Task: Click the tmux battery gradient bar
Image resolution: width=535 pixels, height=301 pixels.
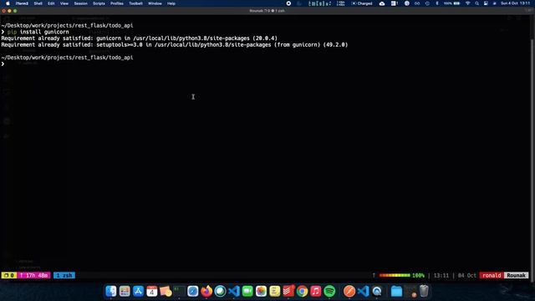Action: click(x=395, y=275)
